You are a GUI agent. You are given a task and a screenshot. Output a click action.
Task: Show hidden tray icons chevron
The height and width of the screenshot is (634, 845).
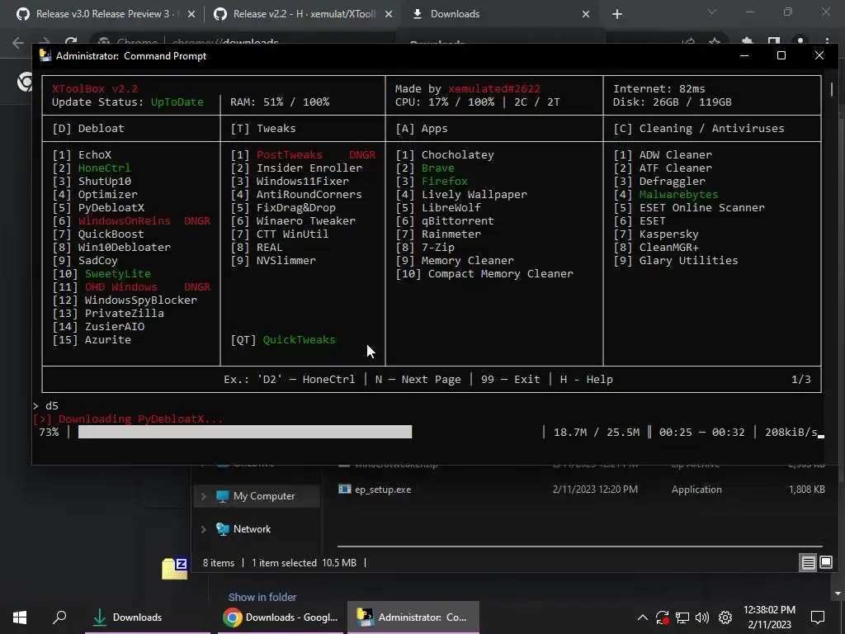(x=642, y=617)
